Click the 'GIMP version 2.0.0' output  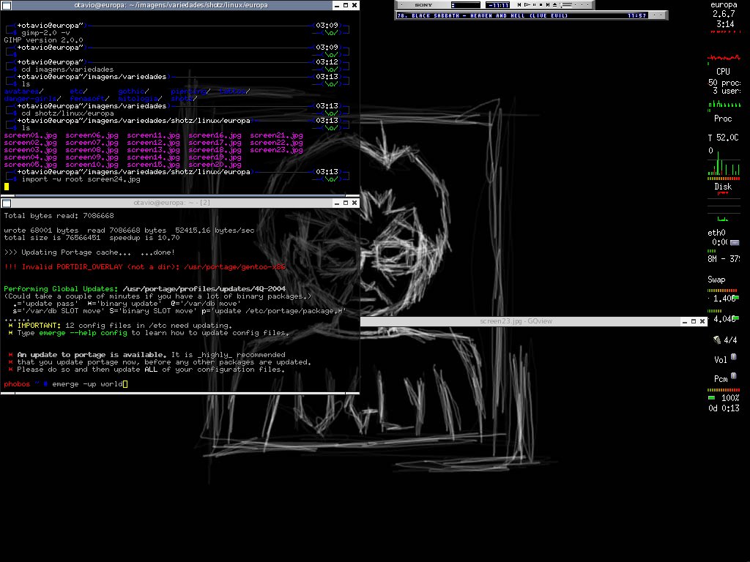(x=43, y=40)
